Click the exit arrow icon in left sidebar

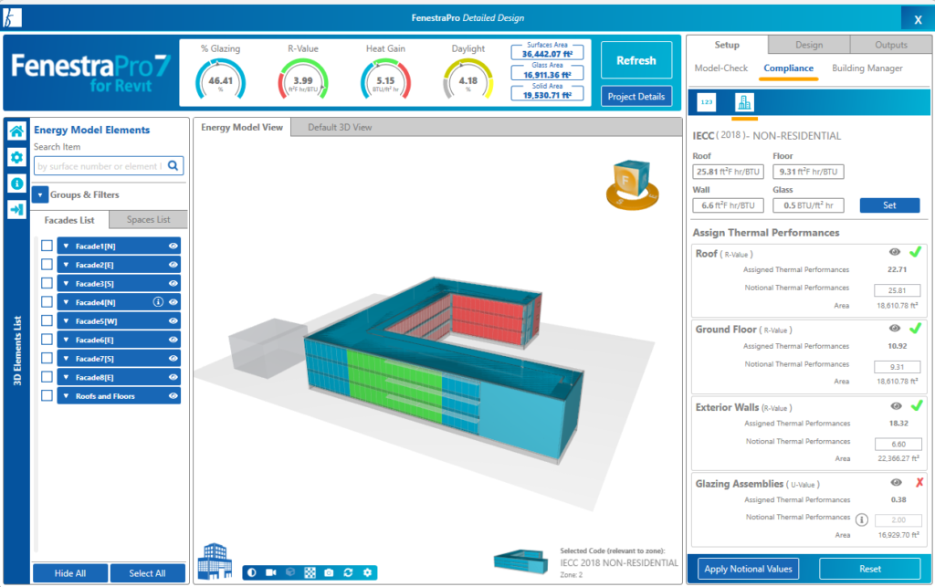pyautogui.click(x=16, y=209)
